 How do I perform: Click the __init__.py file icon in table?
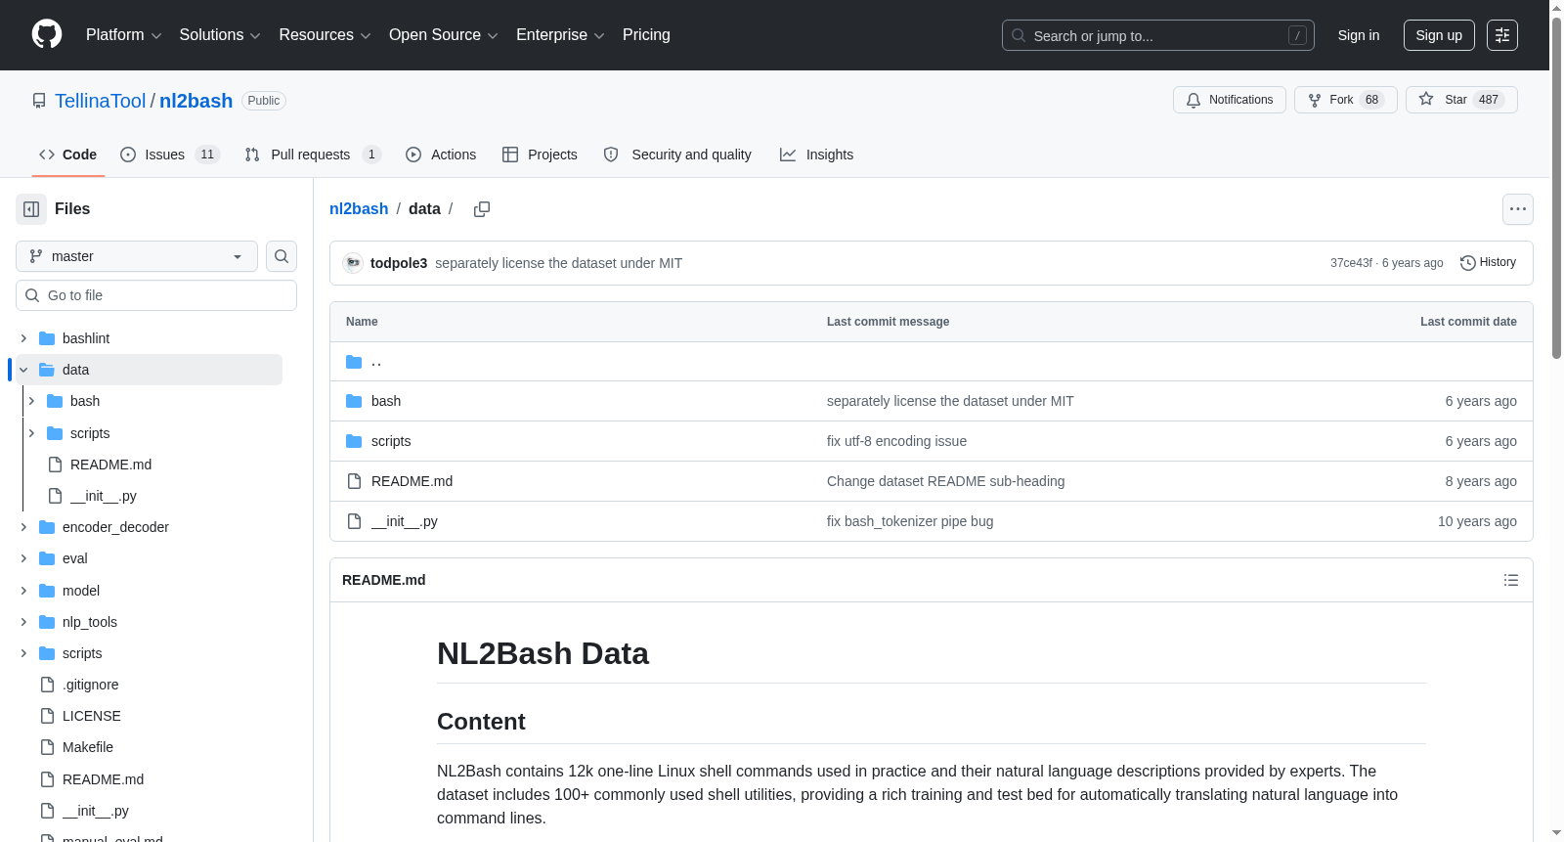pyautogui.click(x=354, y=521)
